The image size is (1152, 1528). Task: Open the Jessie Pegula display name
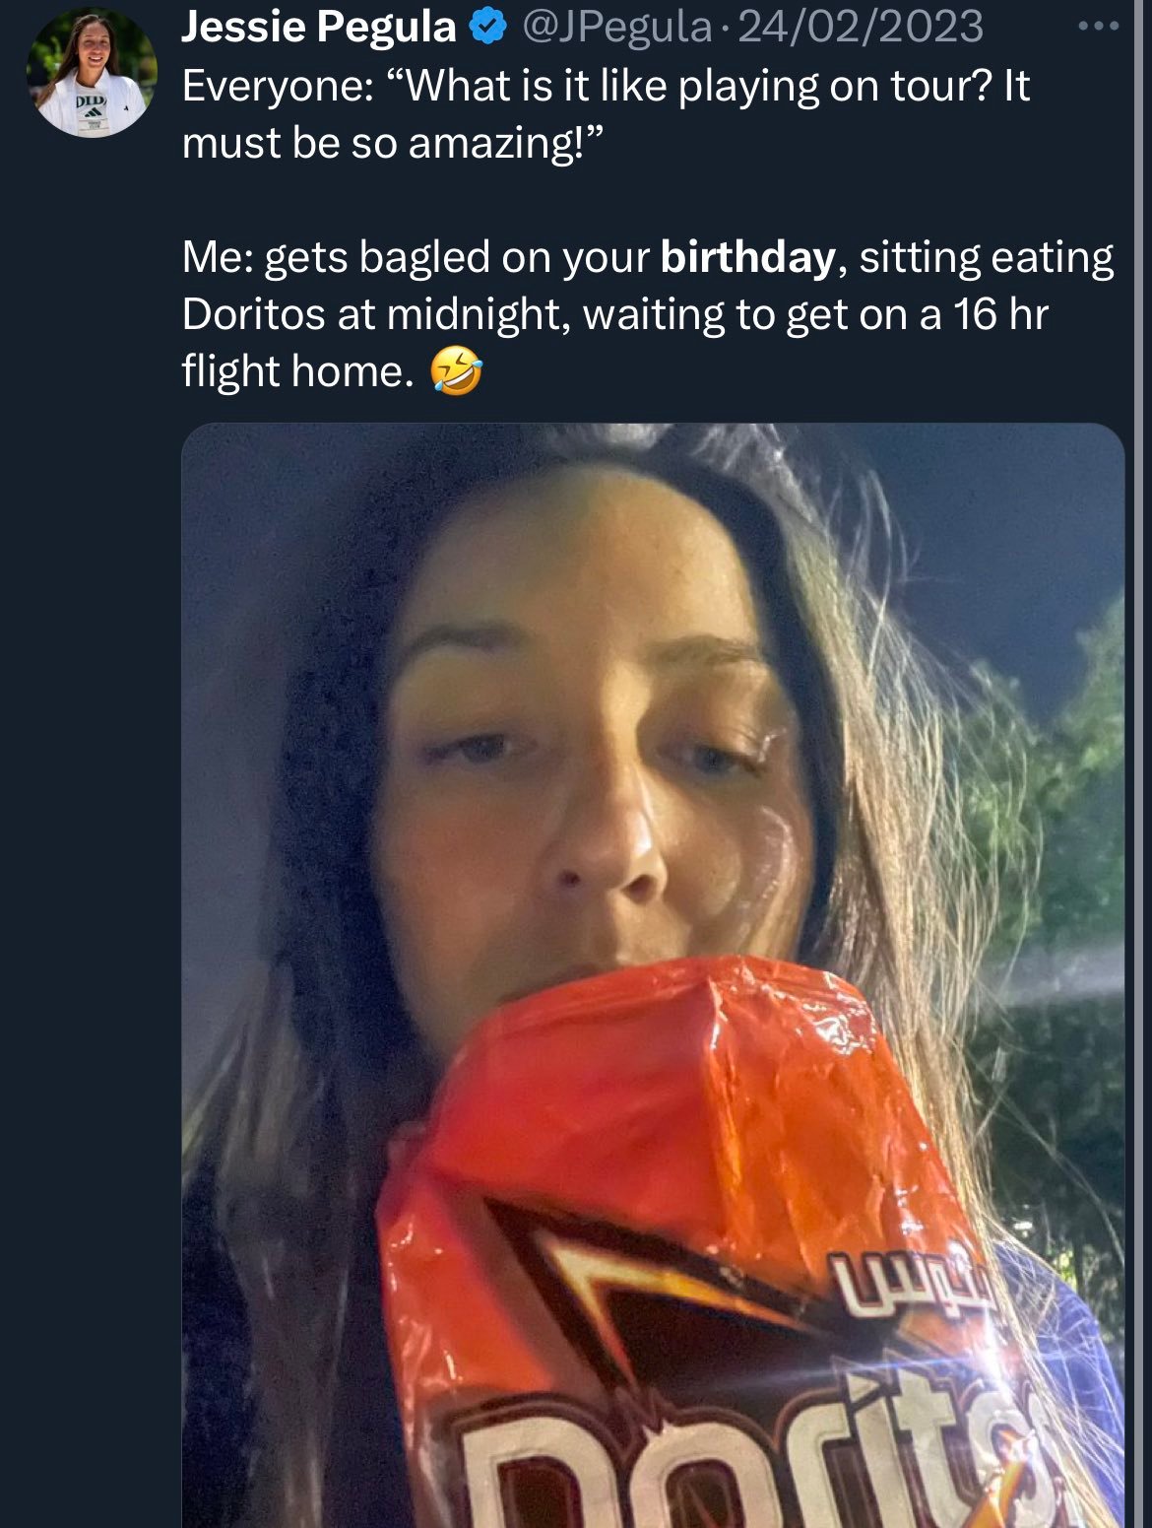(319, 27)
